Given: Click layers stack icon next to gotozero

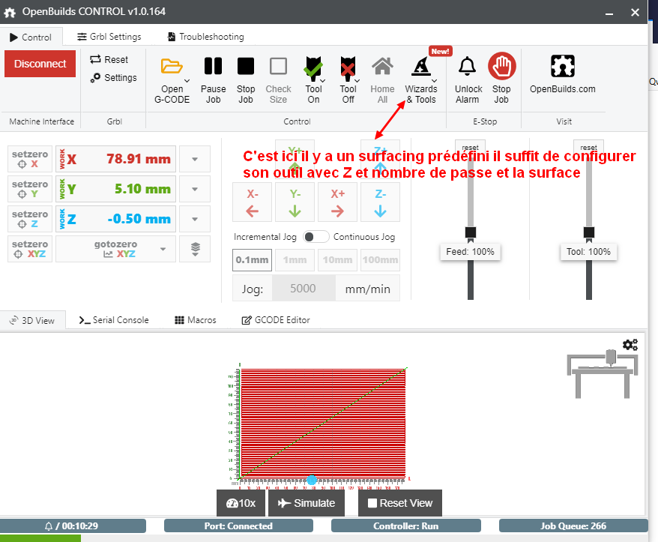Looking at the screenshot, I should click(195, 249).
